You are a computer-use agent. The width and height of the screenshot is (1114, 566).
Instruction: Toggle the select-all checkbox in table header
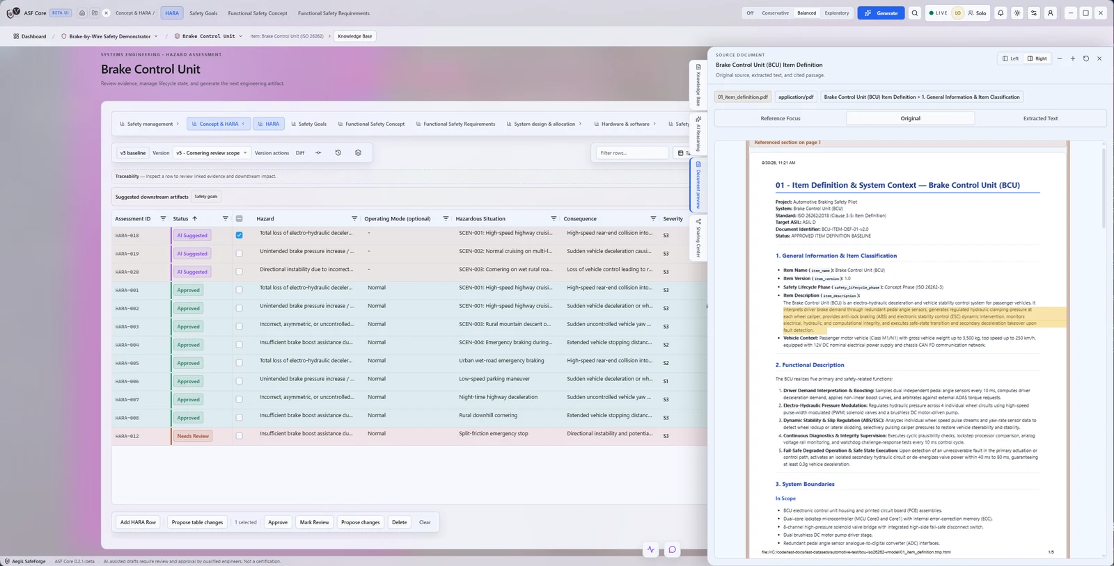point(239,218)
